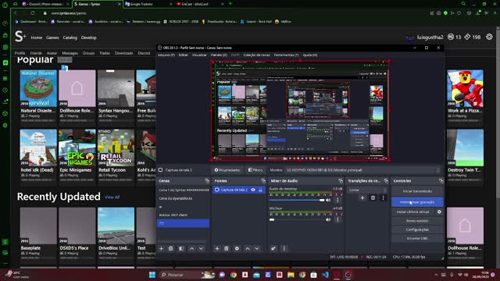
Task: Open Coleção de cenas menu
Action: pos(256,55)
